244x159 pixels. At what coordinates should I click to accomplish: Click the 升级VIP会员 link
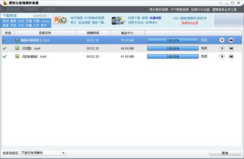pyautogui.click(x=190, y=23)
